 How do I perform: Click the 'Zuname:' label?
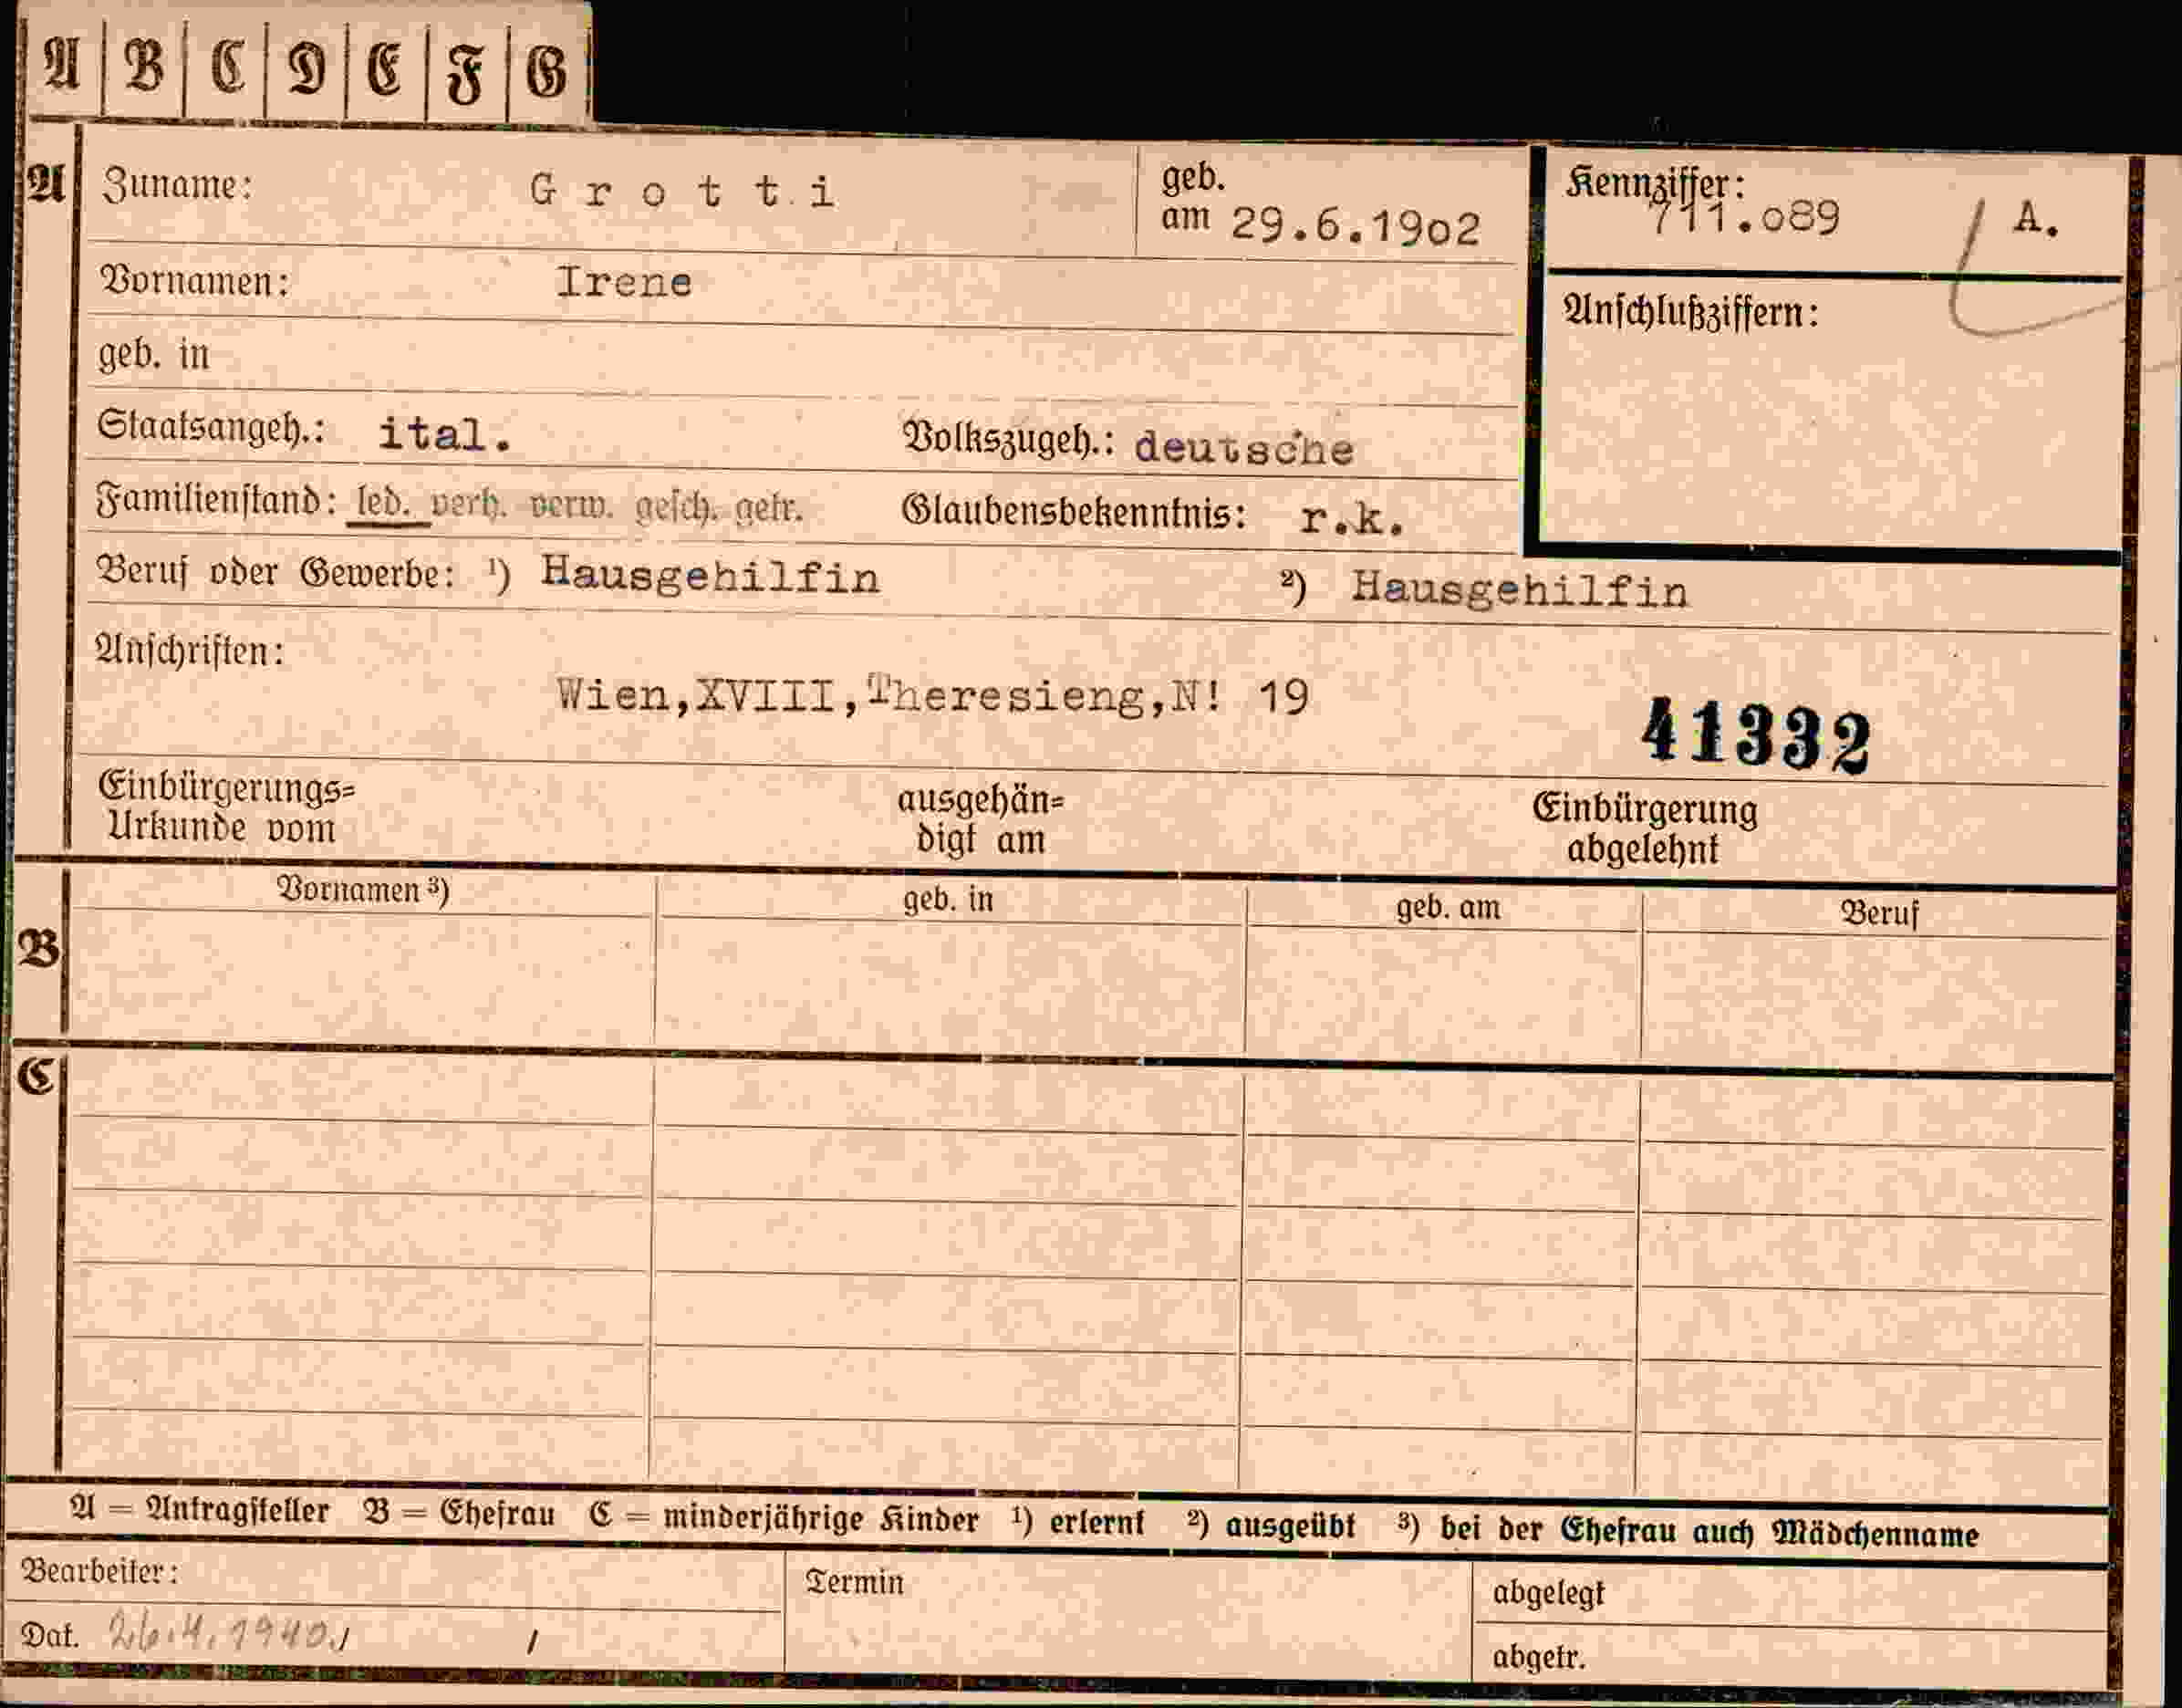[177, 186]
